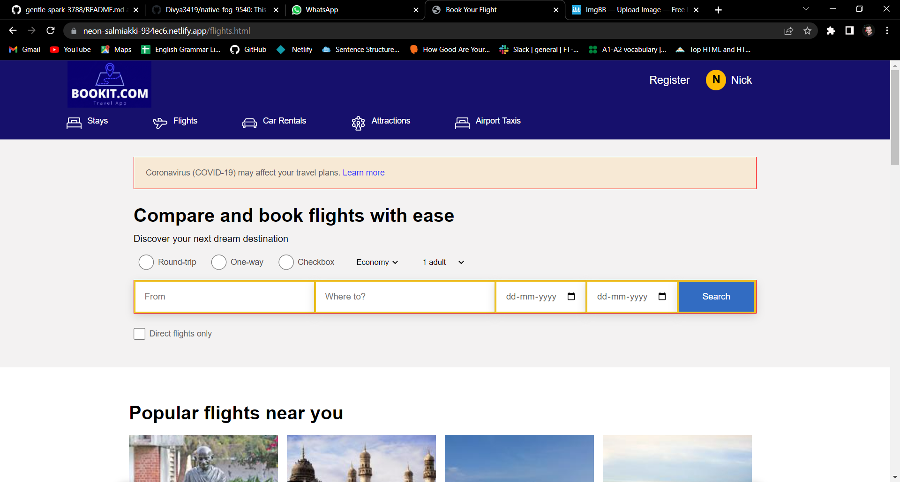Screen dimensions: 900x482
Task: Tick the Direct flights only checkbox
Action: coord(139,334)
